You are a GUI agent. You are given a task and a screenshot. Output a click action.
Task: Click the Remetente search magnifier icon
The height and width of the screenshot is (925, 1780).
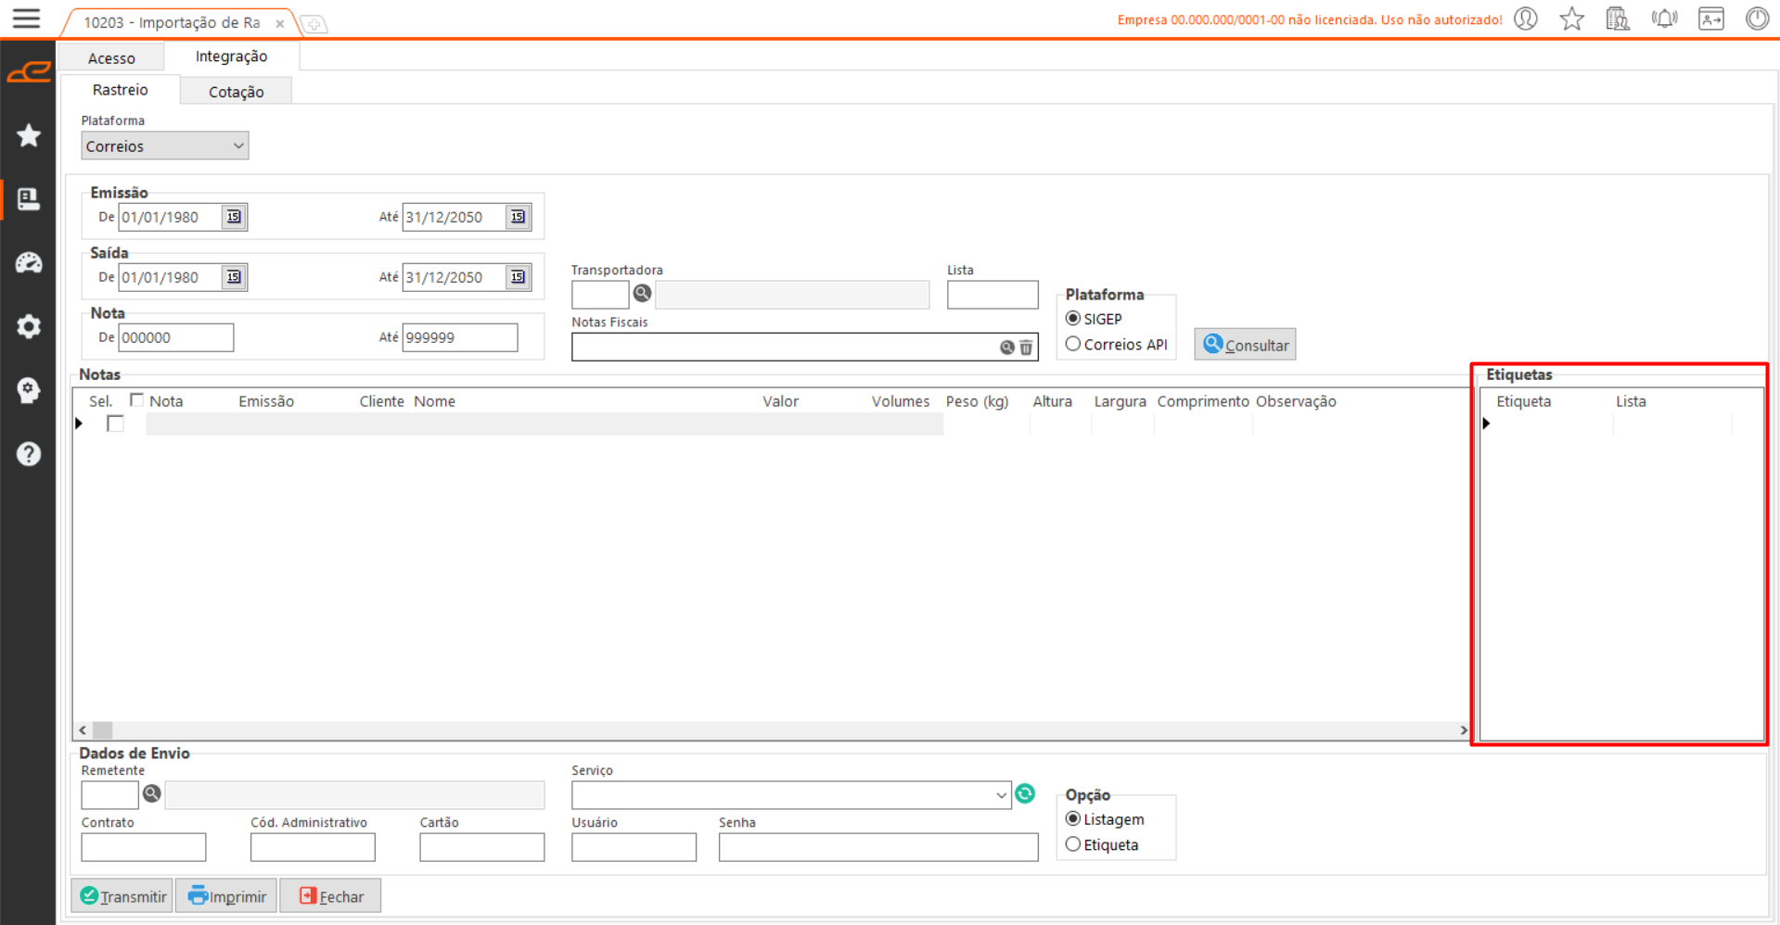(x=152, y=794)
